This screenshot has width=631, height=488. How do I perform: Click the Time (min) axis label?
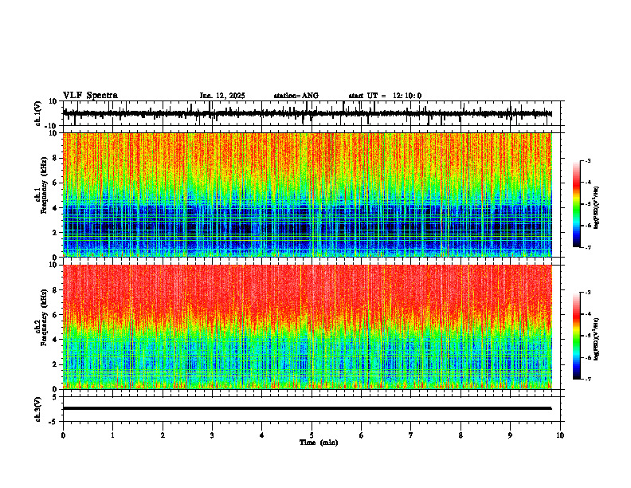(319, 443)
